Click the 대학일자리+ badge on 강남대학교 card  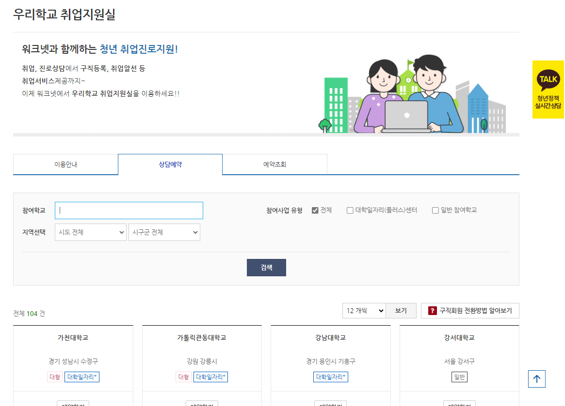click(x=330, y=377)
